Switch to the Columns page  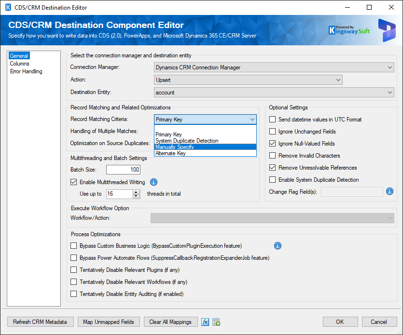pos(19,64)
